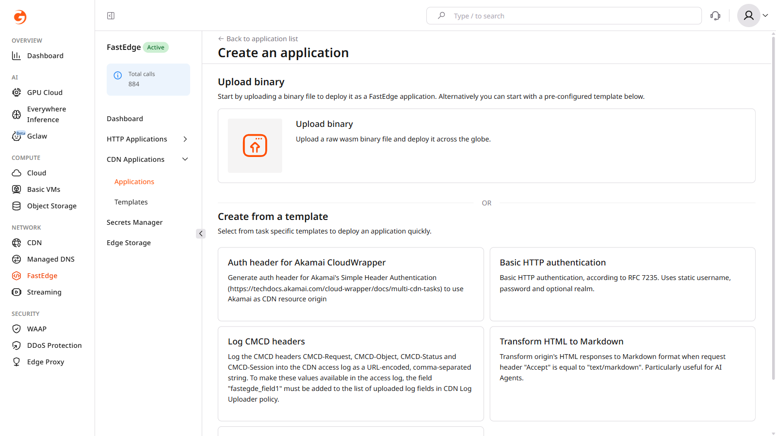This screenshot has height=436, width=776.
Task: Click the Total calls info icon
Action: point(118,75)
